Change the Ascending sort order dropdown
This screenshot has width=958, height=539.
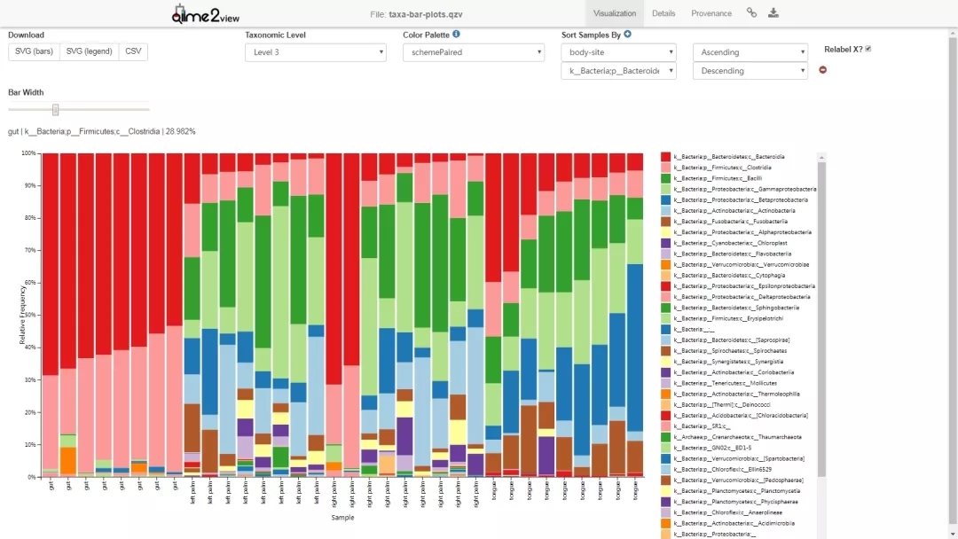coord(750,52)
